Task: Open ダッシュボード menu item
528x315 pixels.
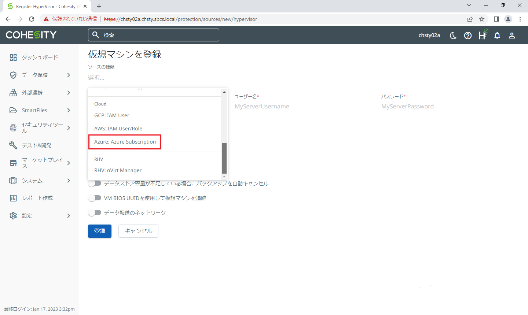Action: tap(40, 58)
